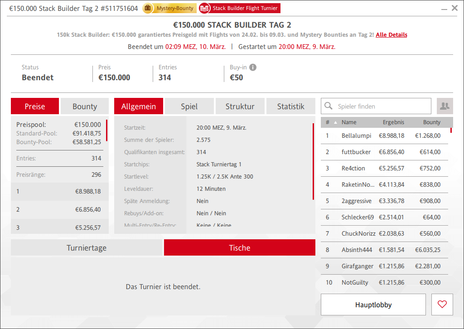The height and width of the screenshot is (329, 464).
Task: Click the second place prize €6.856,40 row
Action: point(60,209)
